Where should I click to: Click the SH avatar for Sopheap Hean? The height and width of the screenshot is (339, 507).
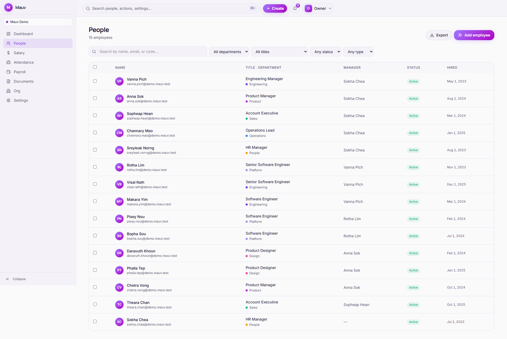(x=119, y=116)
